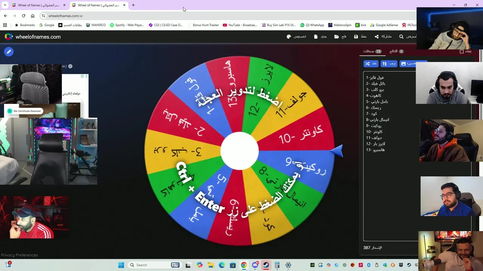Screen dimensions: 483x271
Task: Click entry line '7- كود'
Action: (x=371, y=114)
